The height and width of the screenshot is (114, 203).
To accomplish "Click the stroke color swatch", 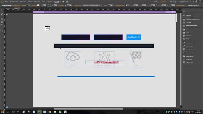I will pos(38,5).
